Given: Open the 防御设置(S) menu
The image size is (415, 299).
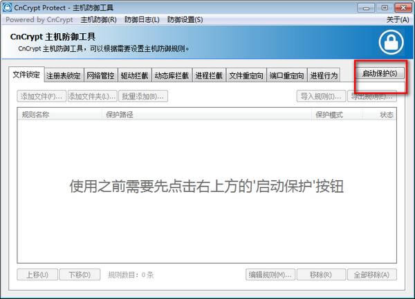Looking at the screenshot, I should pyautogui.click(x=185, y=19).
